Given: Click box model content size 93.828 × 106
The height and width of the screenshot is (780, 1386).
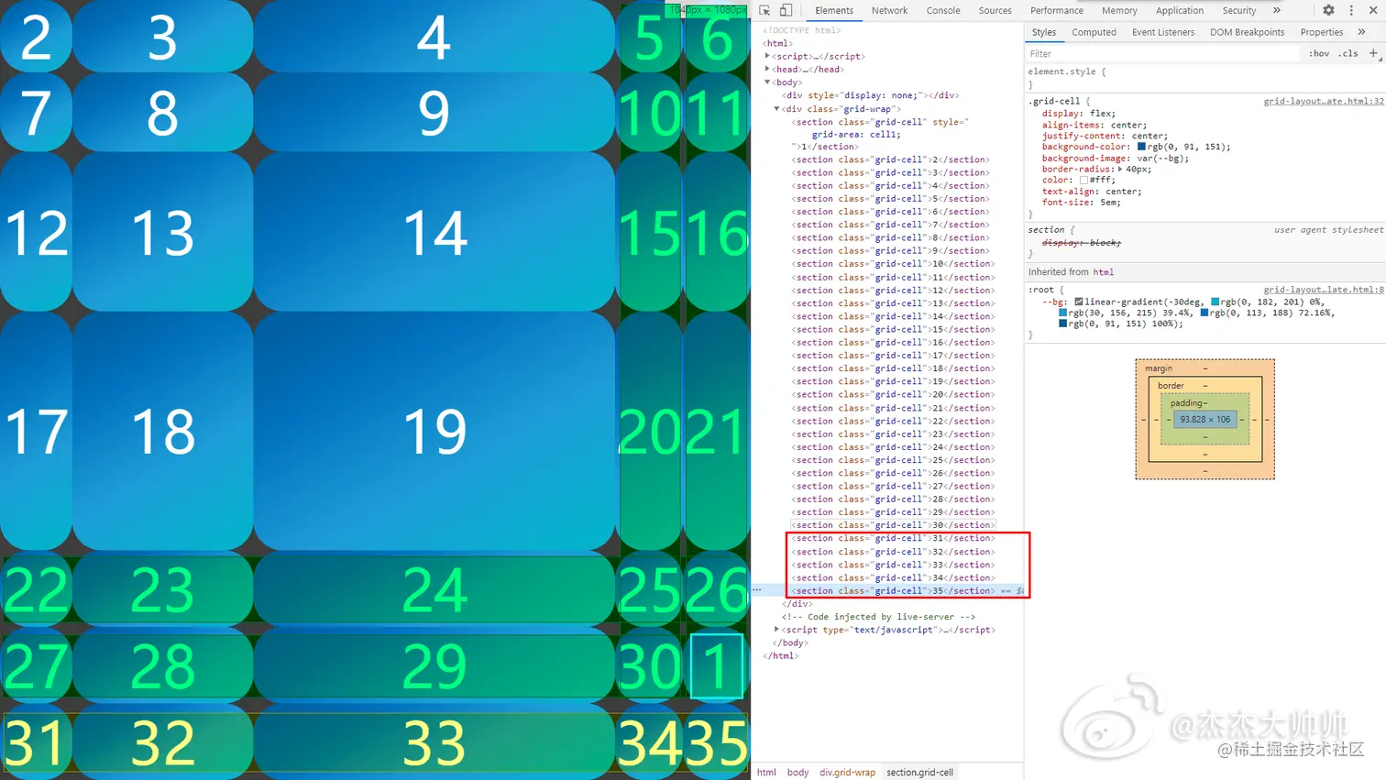Looking at the screenshot, I should 1205,420.
